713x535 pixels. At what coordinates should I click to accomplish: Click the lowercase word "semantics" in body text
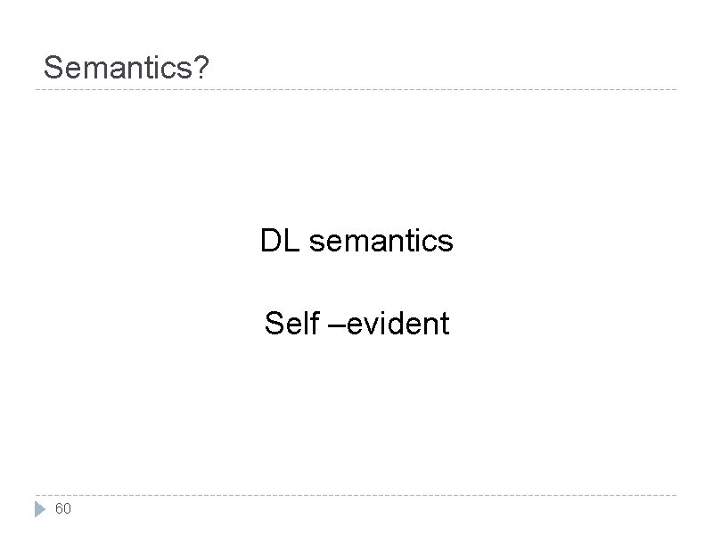(x=381, y=241)
